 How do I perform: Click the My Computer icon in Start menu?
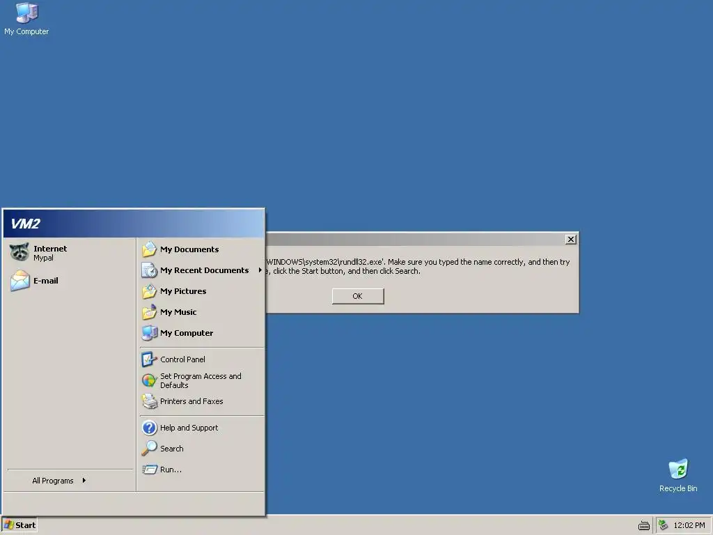149,333
